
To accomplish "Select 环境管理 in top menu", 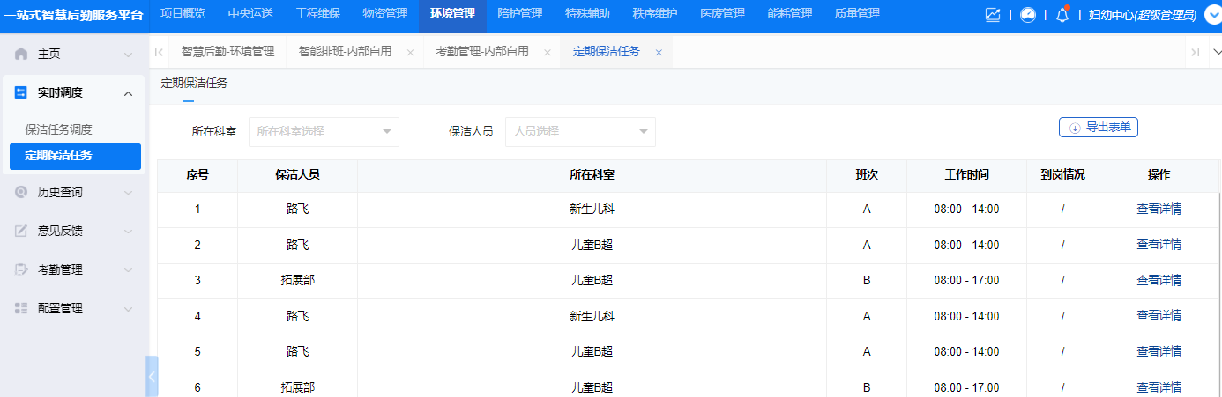I will tap(452, 14).
